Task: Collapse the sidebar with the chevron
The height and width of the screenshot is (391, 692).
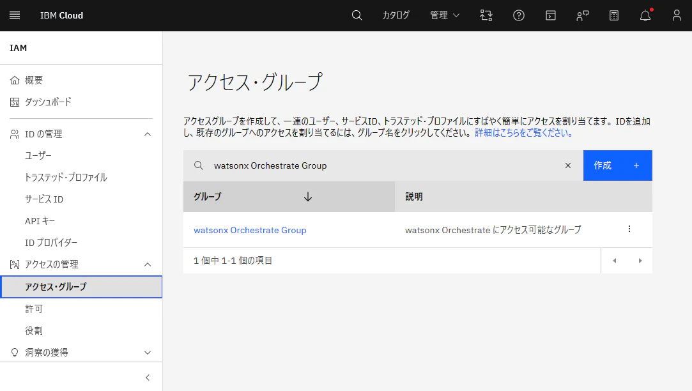Action: [148, 378]
